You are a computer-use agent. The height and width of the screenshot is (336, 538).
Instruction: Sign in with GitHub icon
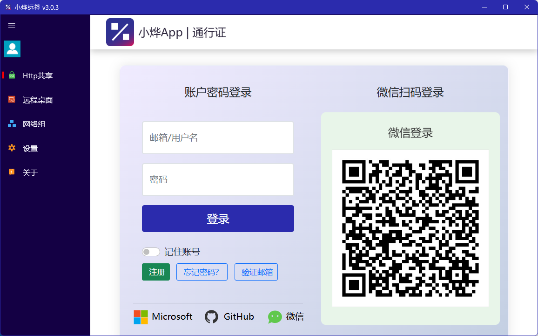click(211, 317)
